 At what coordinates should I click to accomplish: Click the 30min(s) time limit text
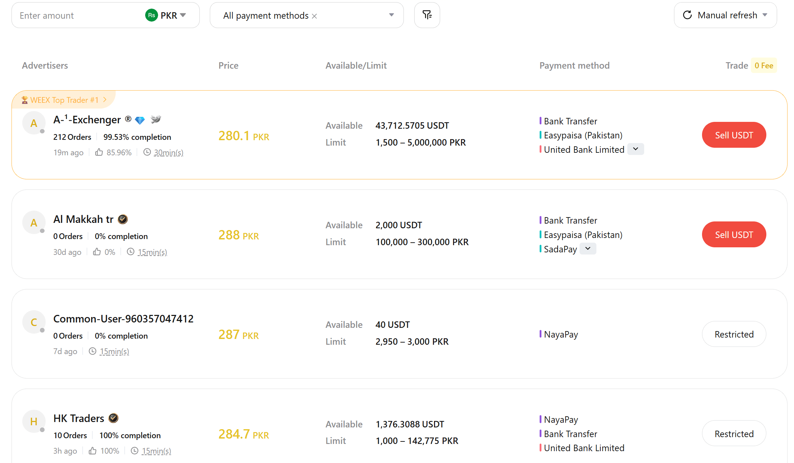(x=169, y=152)
